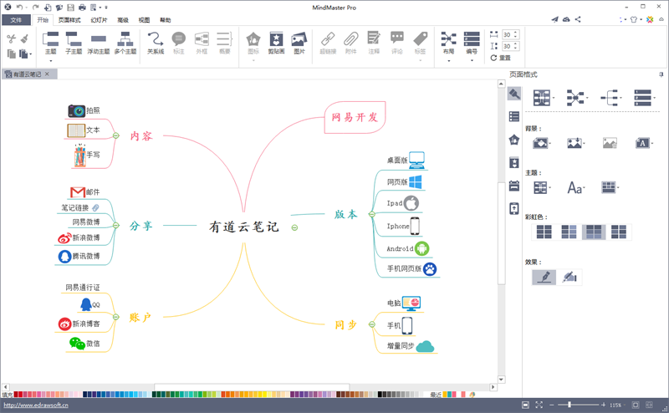This screenshot has height=413, width=669.
Task: Select the fourth 彩虹色 rainbow option
Action: click(x=619, y=232)
